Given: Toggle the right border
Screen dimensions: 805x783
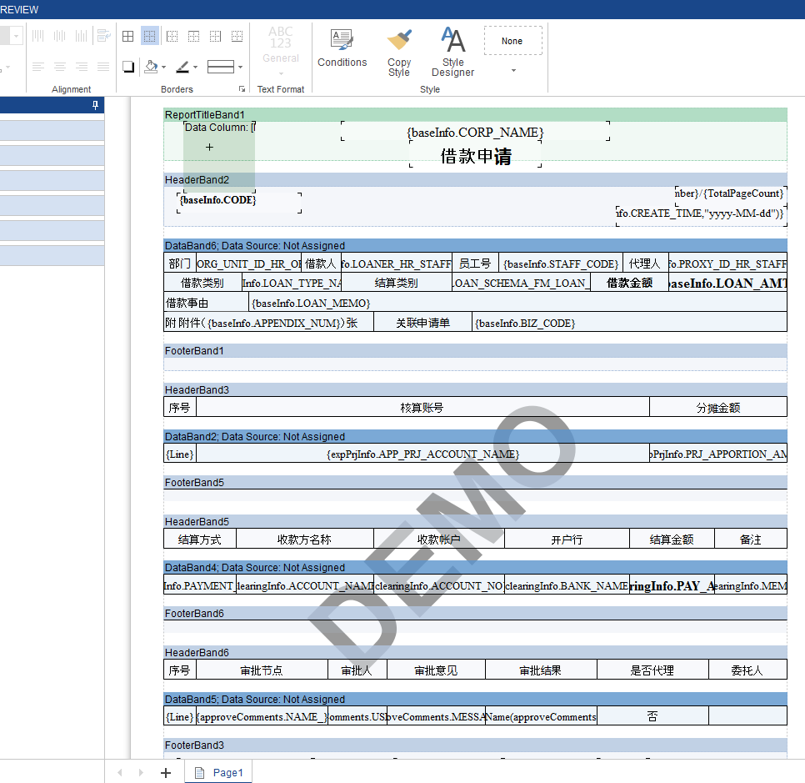Looking at the screenshot, I should [215, 36].
